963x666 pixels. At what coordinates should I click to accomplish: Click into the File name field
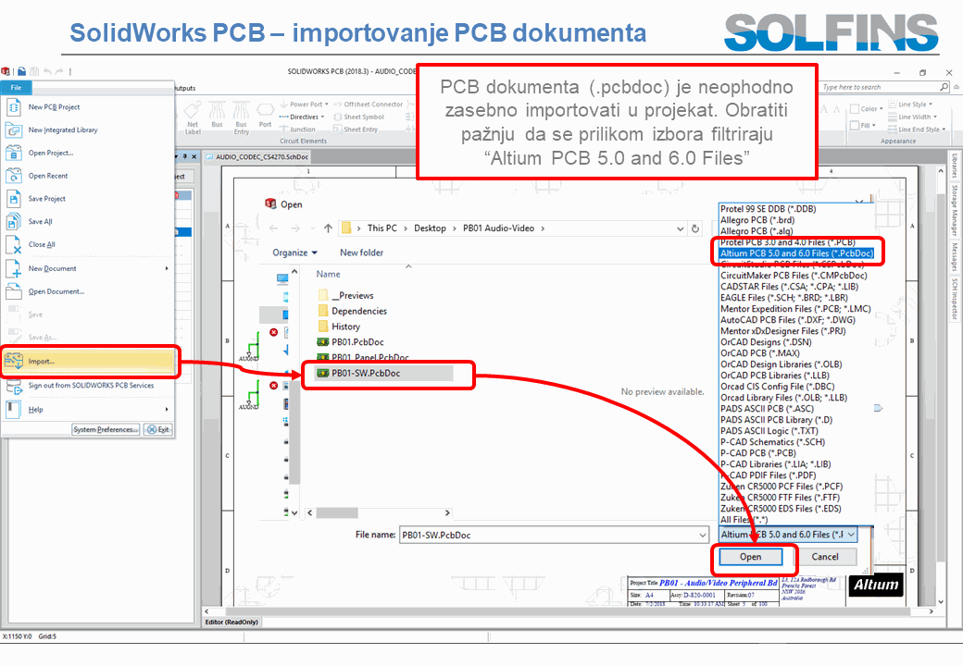coord(552,535)
